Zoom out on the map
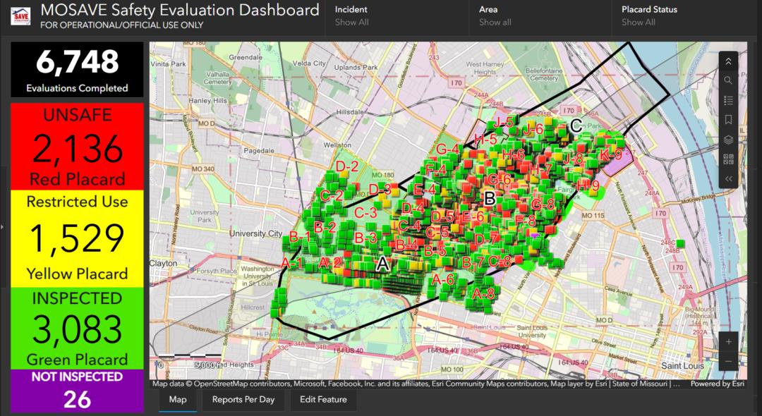The height and width of the screenshot is (416, 762). pyautogui.click(x=728, y=361)
